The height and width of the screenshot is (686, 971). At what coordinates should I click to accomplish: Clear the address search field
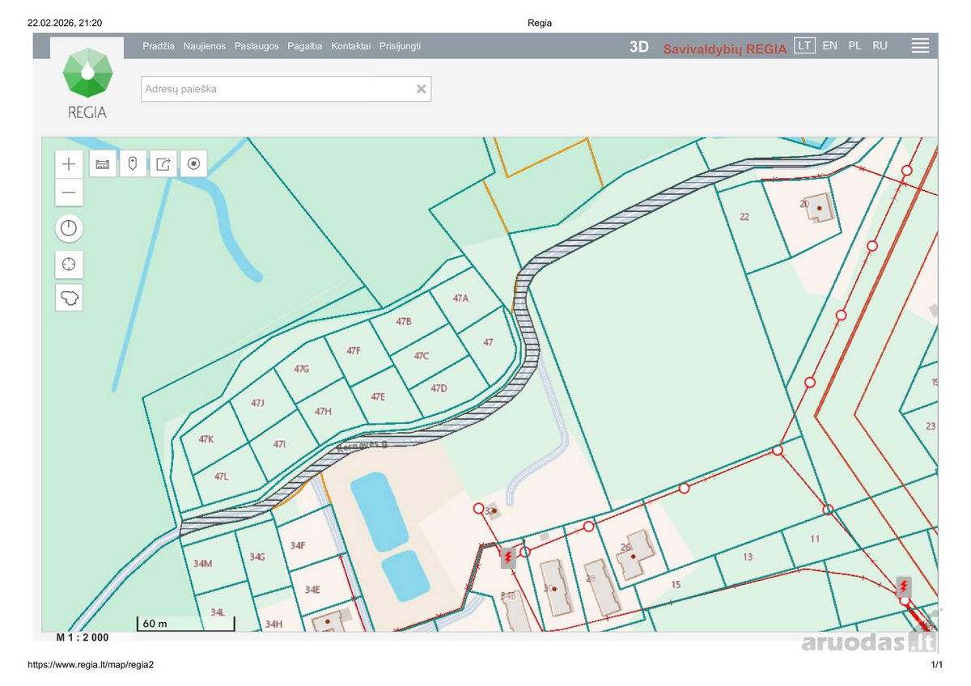click(x=421, y=89)
